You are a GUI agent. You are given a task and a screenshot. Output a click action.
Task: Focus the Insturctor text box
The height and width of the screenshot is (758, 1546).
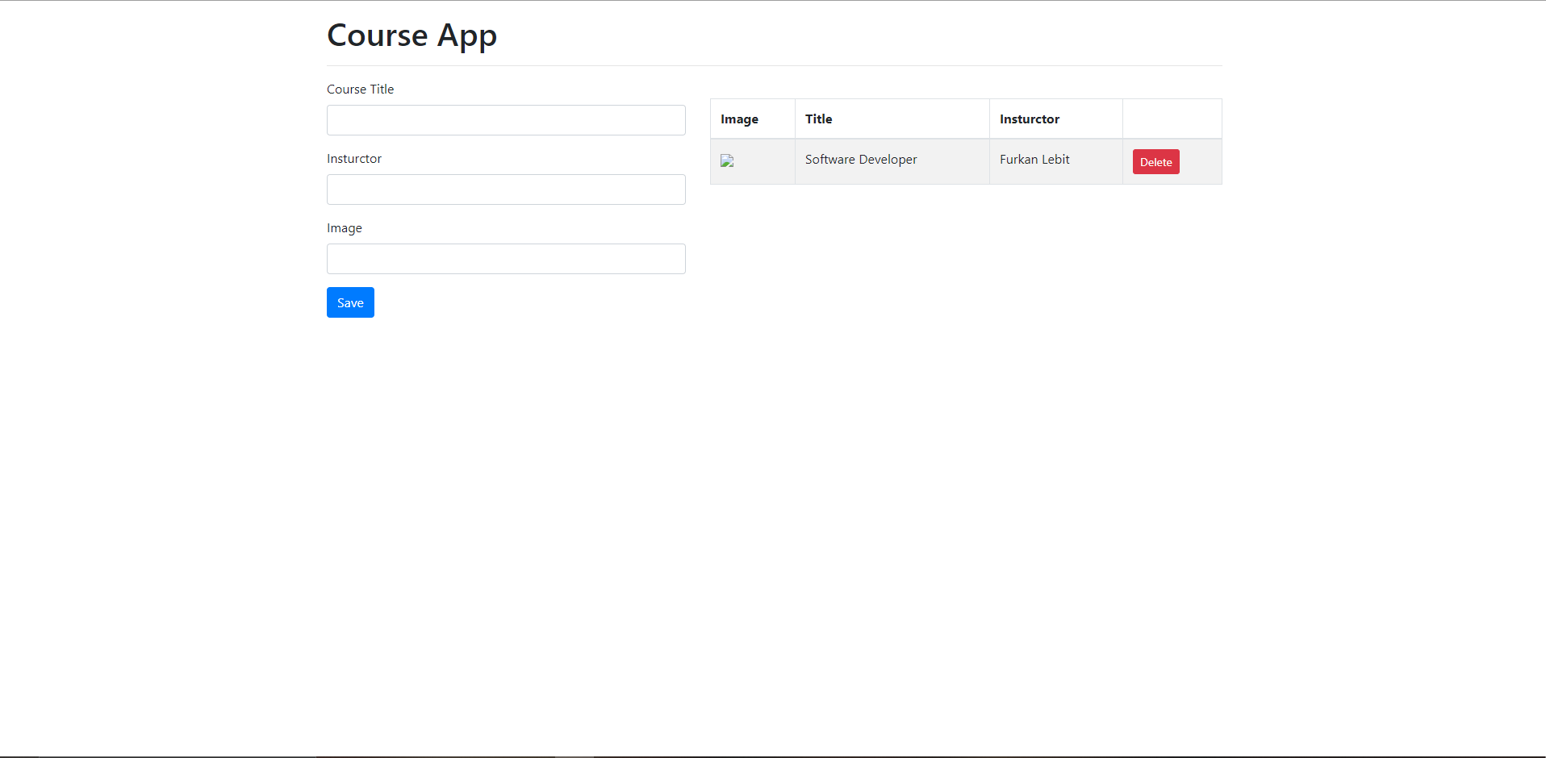[x=506, y=189]
